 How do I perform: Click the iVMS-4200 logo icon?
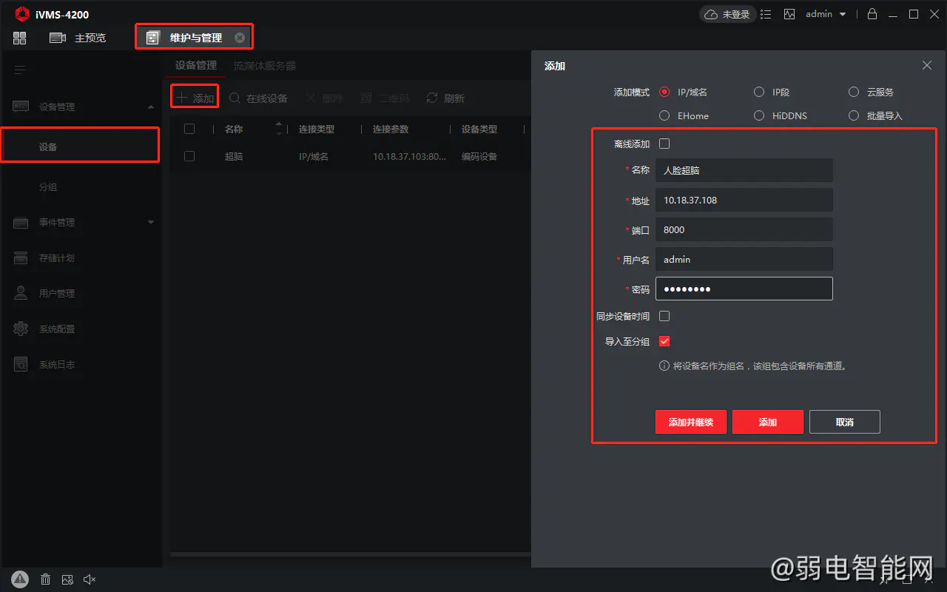[x=22, y=14]
